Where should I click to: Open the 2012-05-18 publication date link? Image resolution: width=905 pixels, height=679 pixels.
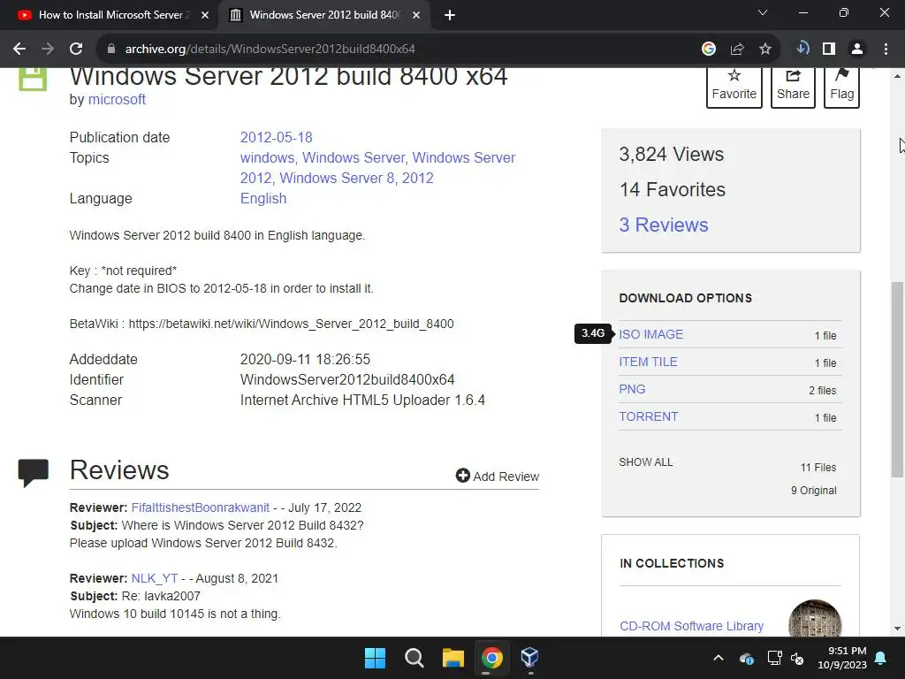click(x=277, y=137)
